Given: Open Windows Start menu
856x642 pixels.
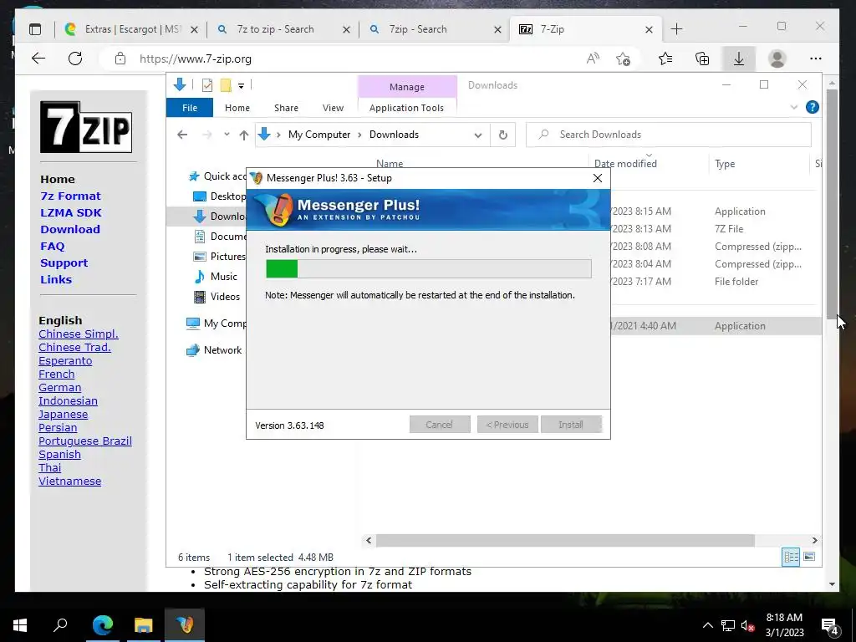Looking at the screenshot, I should 20,625.
